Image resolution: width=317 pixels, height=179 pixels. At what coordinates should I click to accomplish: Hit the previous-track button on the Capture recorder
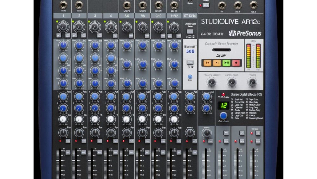[207, 63]
